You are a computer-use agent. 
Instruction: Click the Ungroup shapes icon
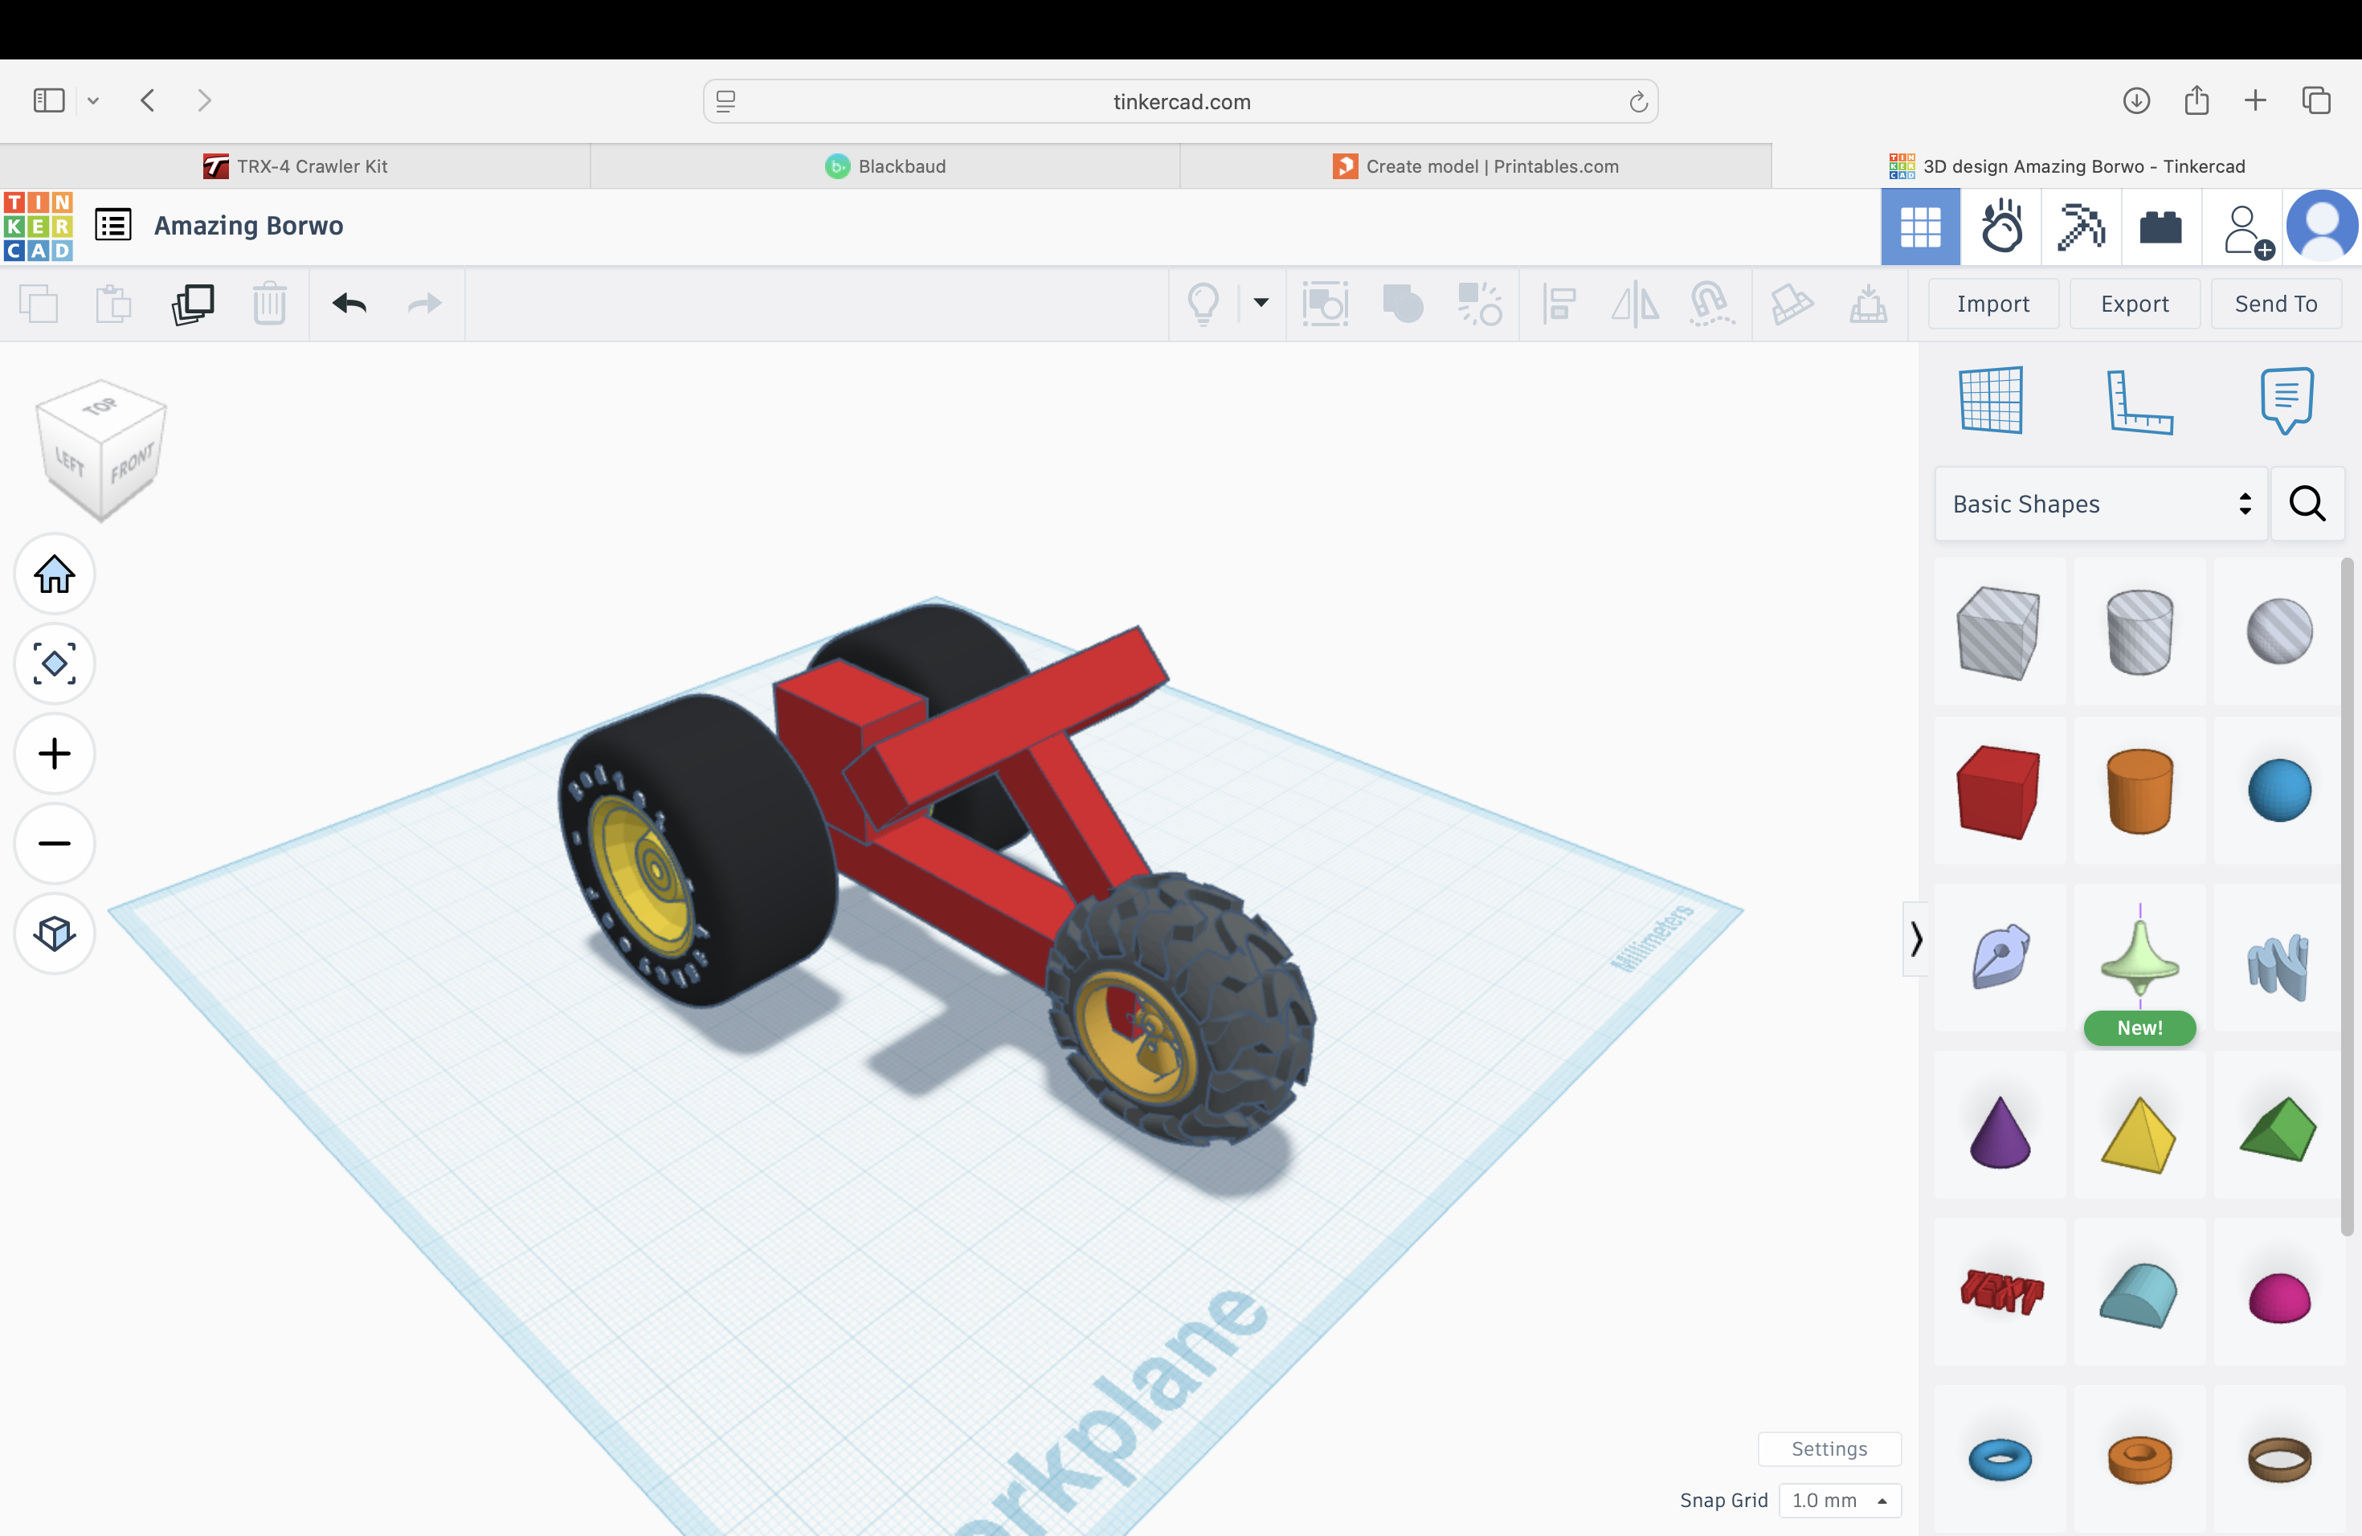pos(1479,304)
